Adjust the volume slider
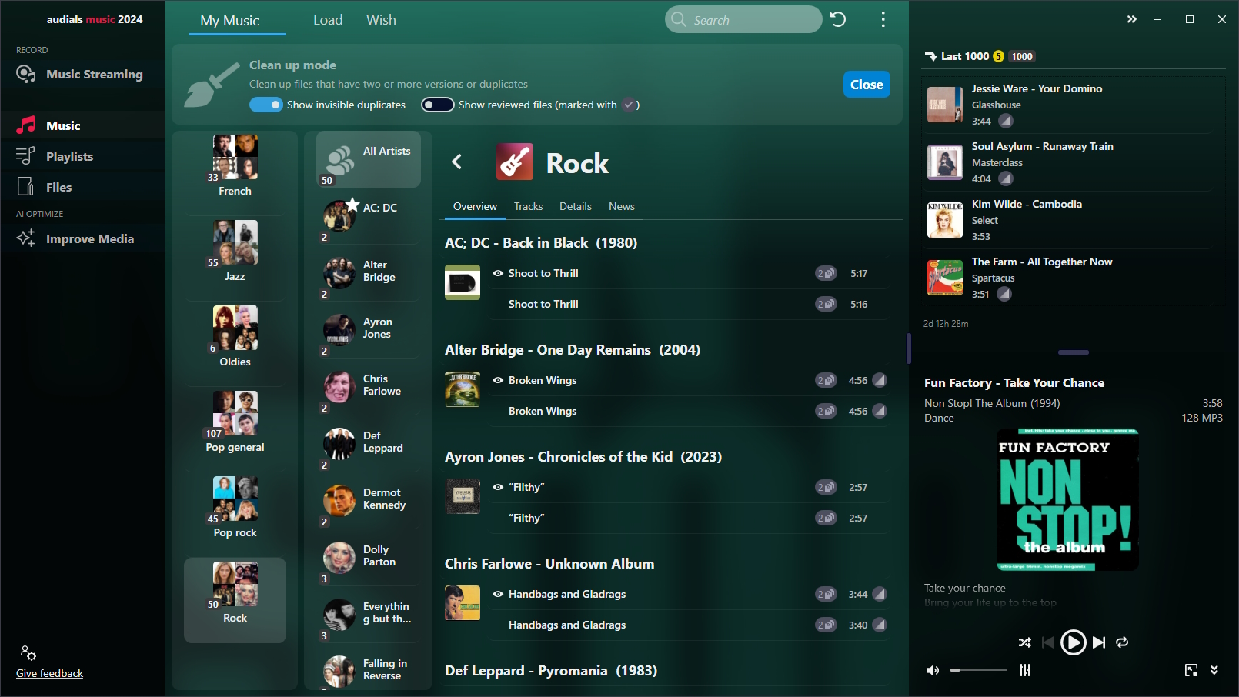 (x=978, y=670)
